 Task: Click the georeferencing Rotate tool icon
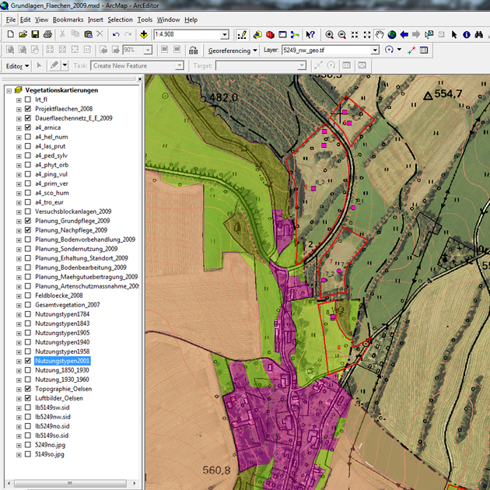[389, 50]
